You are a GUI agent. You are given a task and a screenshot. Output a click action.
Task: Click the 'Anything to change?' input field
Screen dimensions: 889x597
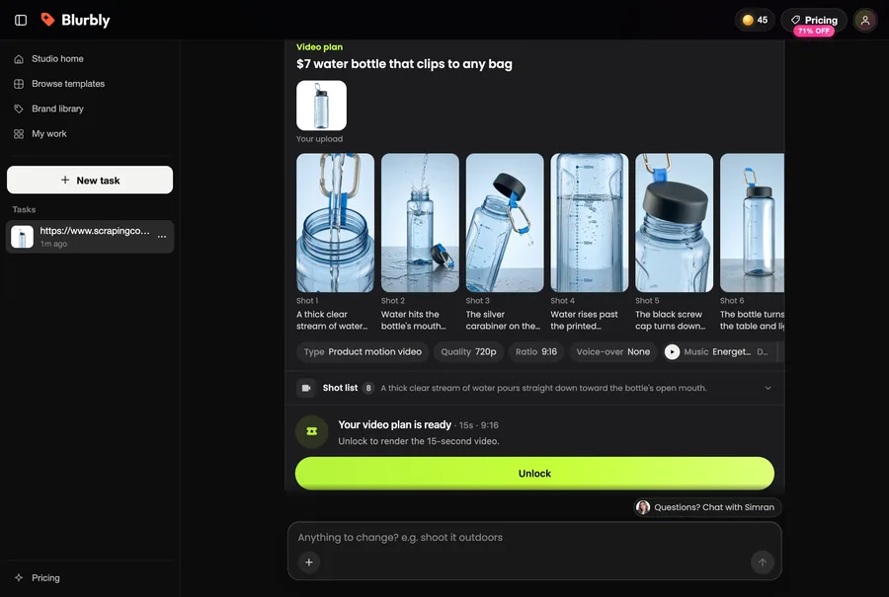tap(534, 538)
